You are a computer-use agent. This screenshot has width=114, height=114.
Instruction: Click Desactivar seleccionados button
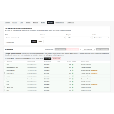(x=73, y=49)
